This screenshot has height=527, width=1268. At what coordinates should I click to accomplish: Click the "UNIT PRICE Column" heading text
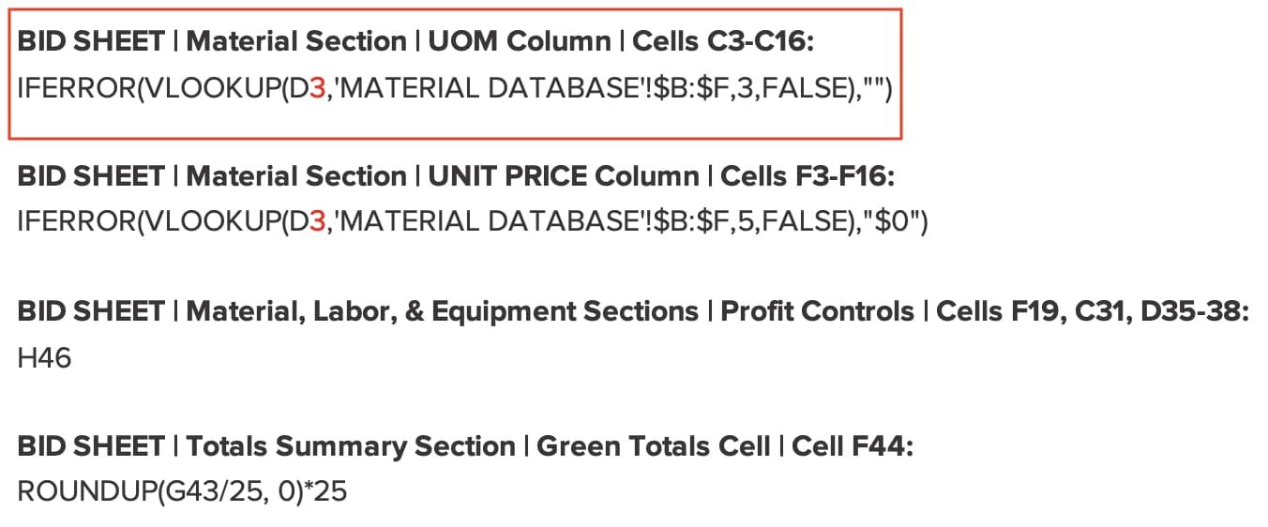(x=564, y=176)
